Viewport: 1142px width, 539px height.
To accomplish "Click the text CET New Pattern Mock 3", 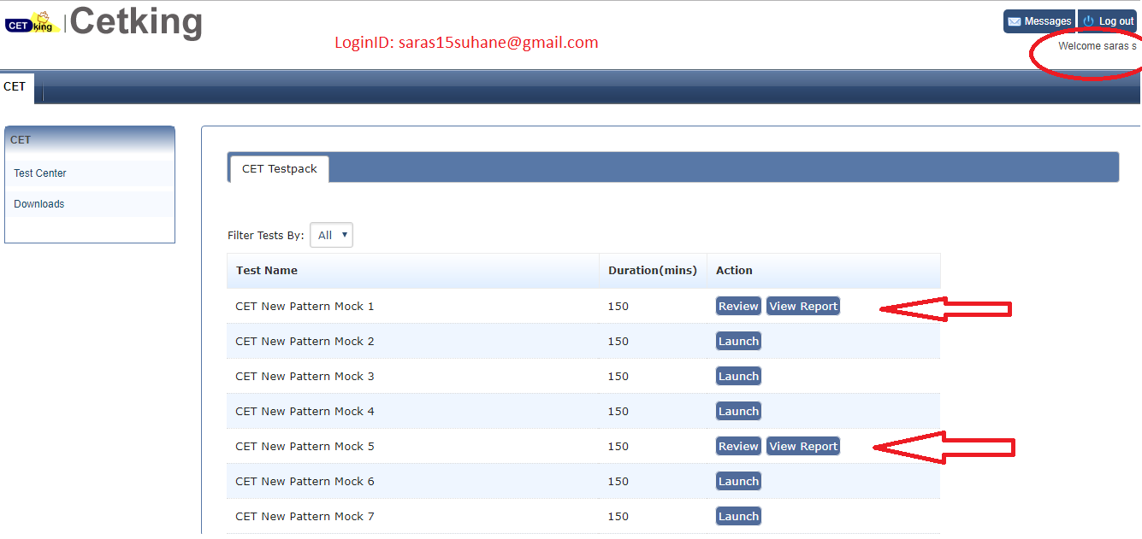I will (x=305, y=377).
